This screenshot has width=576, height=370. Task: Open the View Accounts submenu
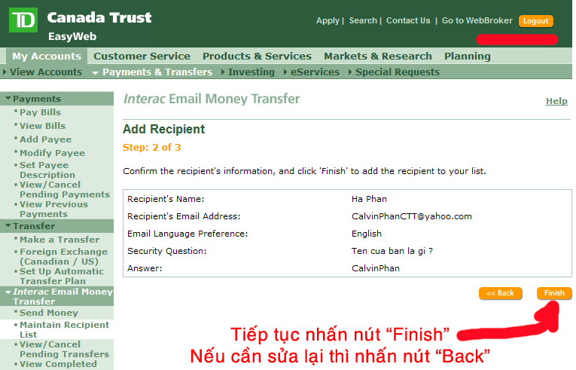[x=45, y=72]
